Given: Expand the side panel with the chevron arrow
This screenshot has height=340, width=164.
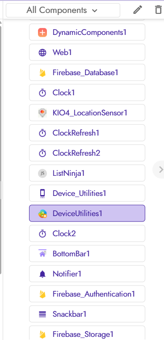Looking at the screenshot, I should [160, 170].
